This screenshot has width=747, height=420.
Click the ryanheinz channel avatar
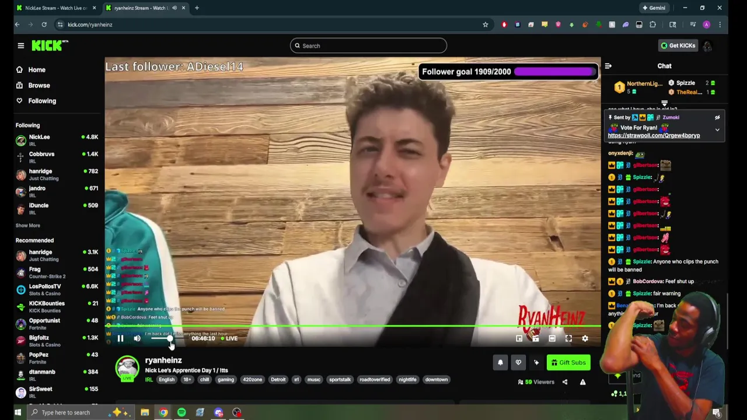pyautogui.click(x=127, y=368)
